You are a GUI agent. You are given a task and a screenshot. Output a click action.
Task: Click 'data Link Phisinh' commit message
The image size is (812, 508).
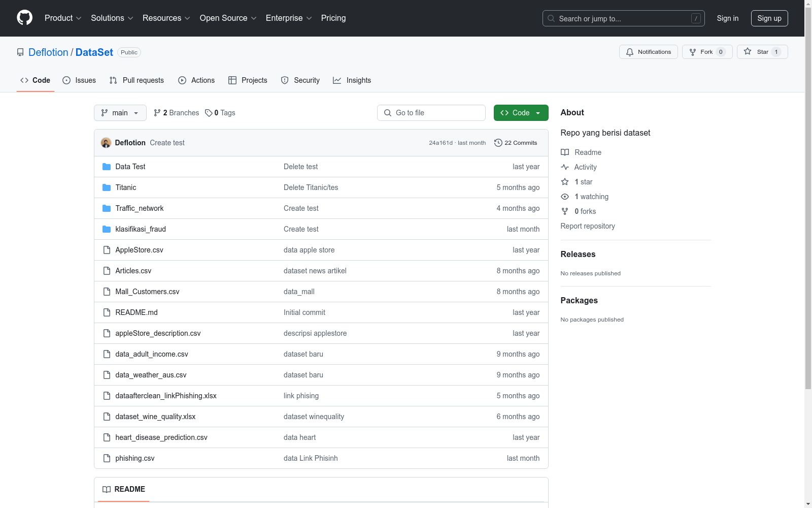click(311, 458)
